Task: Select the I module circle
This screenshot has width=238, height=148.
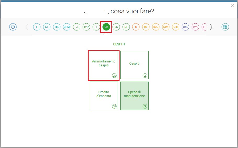Action: (96, 27)
